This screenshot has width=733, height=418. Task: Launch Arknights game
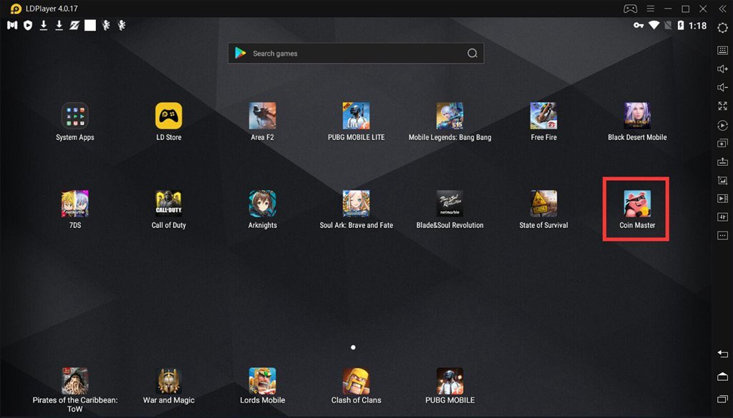pos(262,204)
